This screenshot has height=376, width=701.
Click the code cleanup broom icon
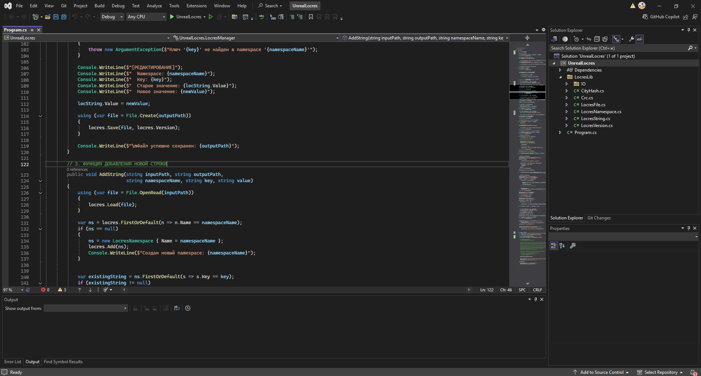[x=106, y=290]
